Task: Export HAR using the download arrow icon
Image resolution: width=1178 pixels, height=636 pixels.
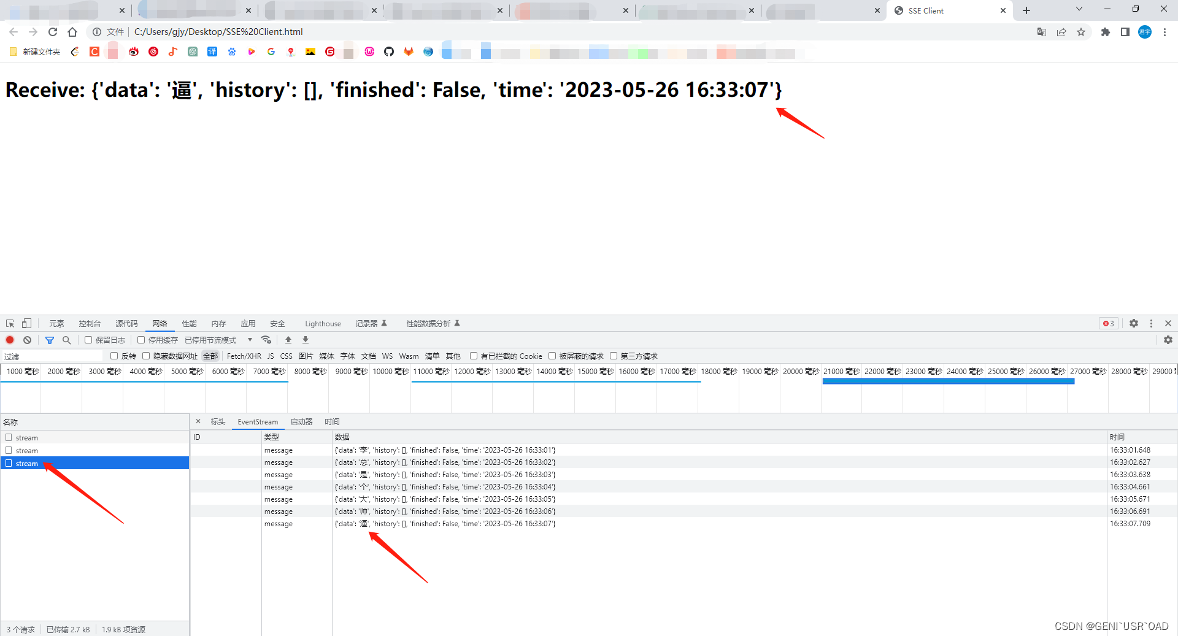Action: [305, 340]
